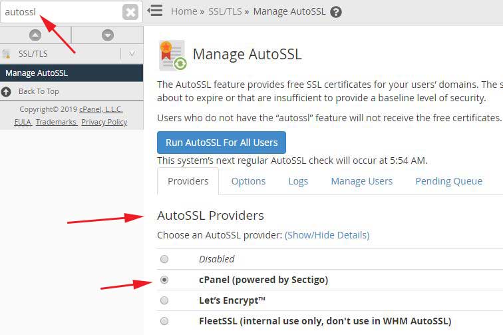This screenshot has height=335, width=503.
Task: Switch to the Providers tab
Action: (x=188, y=181)
